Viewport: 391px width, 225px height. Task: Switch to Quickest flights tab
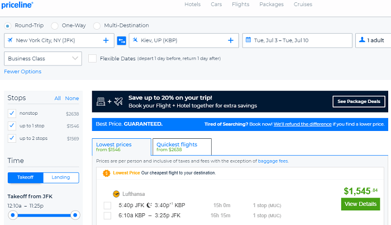point(182,147)
